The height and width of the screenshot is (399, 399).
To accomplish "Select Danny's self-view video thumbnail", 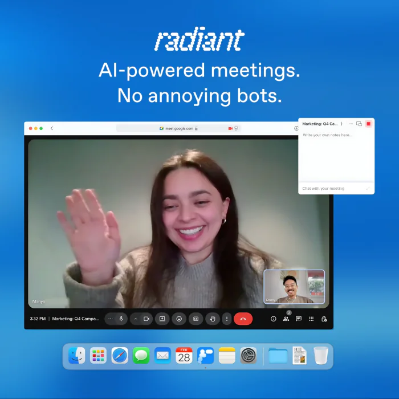I will pyautogui.click(x=294, y=287).
